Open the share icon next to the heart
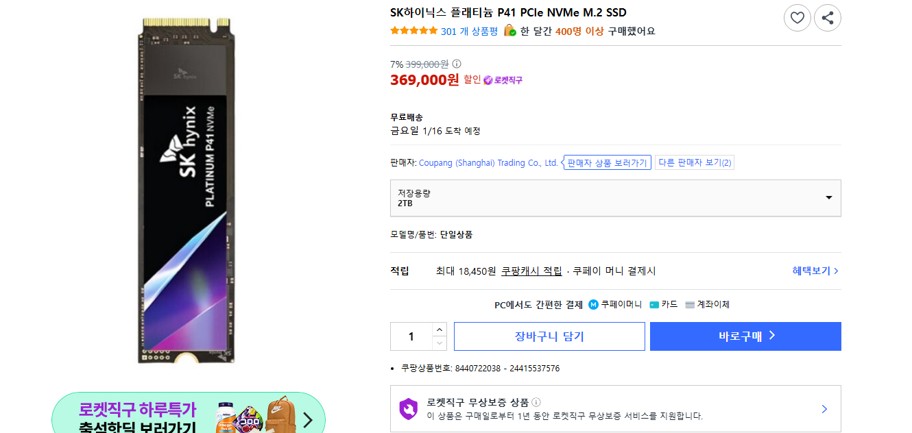Screen dimensions: 912x433 click(828, 18)
